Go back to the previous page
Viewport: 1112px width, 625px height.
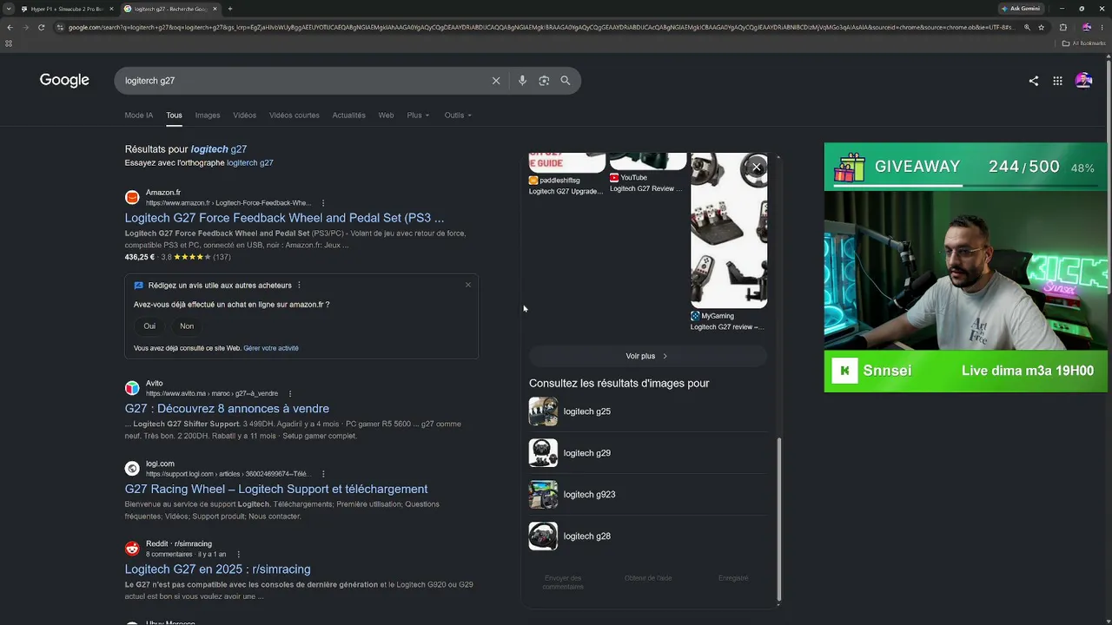pyautogui.click(x=10, y=27)
